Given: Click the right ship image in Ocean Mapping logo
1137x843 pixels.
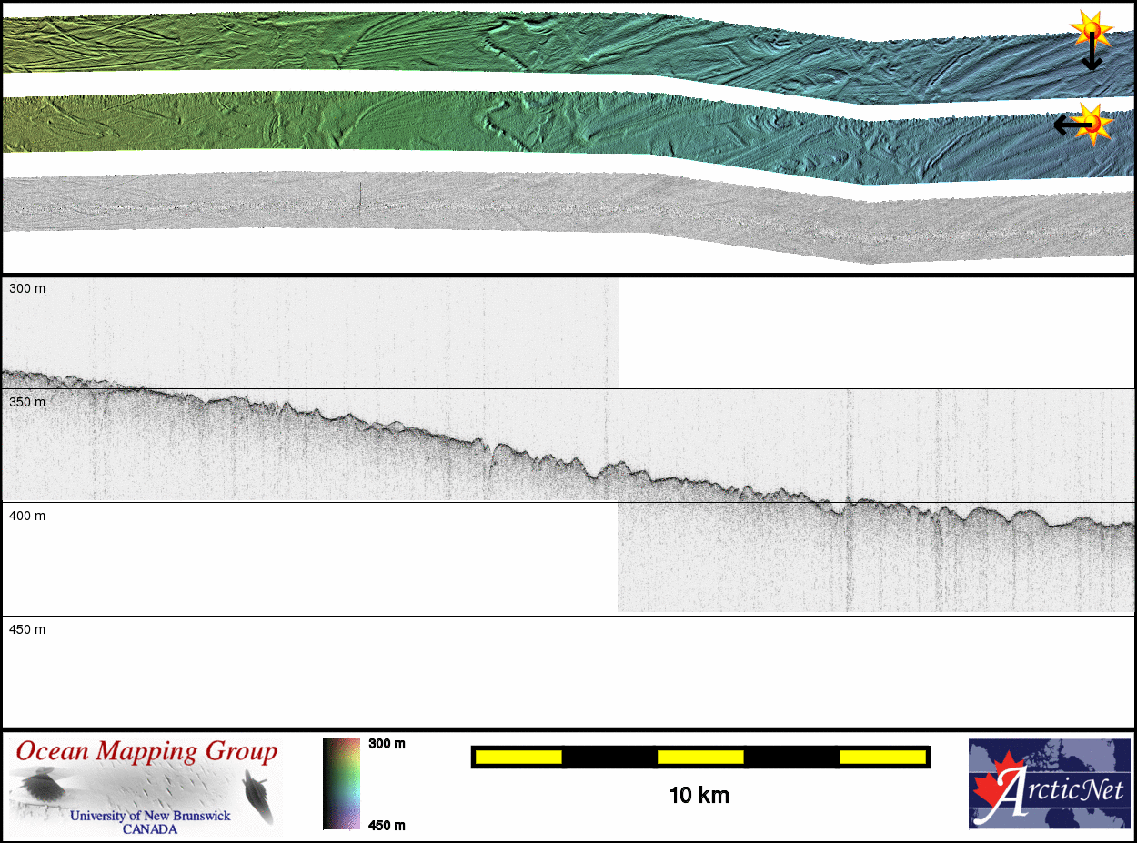Looking at the screenshot, I should tap(258, 796).
